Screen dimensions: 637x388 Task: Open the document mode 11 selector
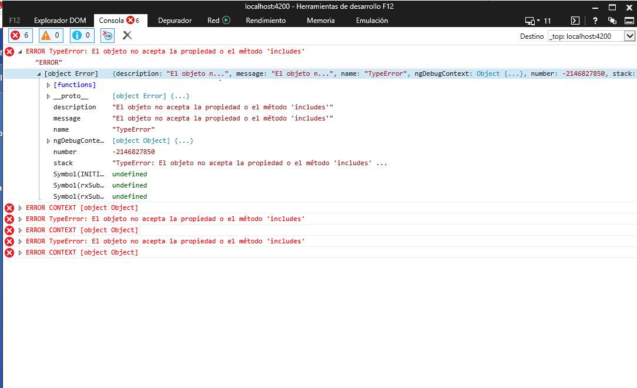[x=538, y=21]
